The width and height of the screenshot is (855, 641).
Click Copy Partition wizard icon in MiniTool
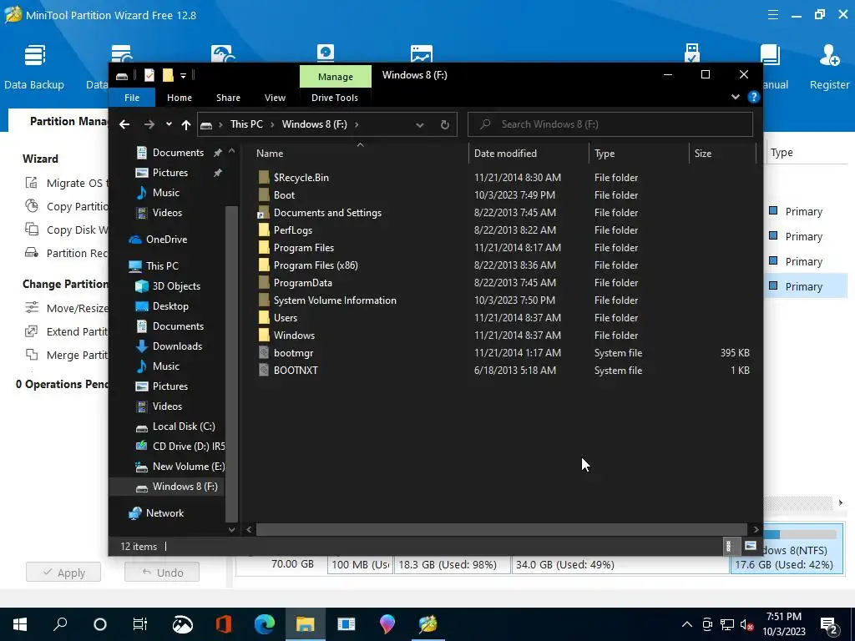pos(32,206)
